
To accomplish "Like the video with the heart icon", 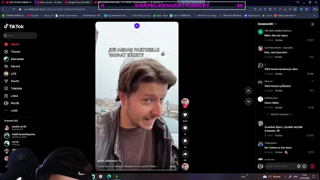I will 185,115.
